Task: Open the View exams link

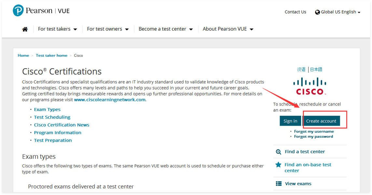Action: click(x=298, y=184)
